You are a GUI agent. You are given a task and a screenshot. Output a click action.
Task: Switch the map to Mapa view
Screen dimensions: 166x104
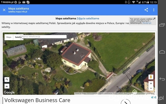coord(9,37)
